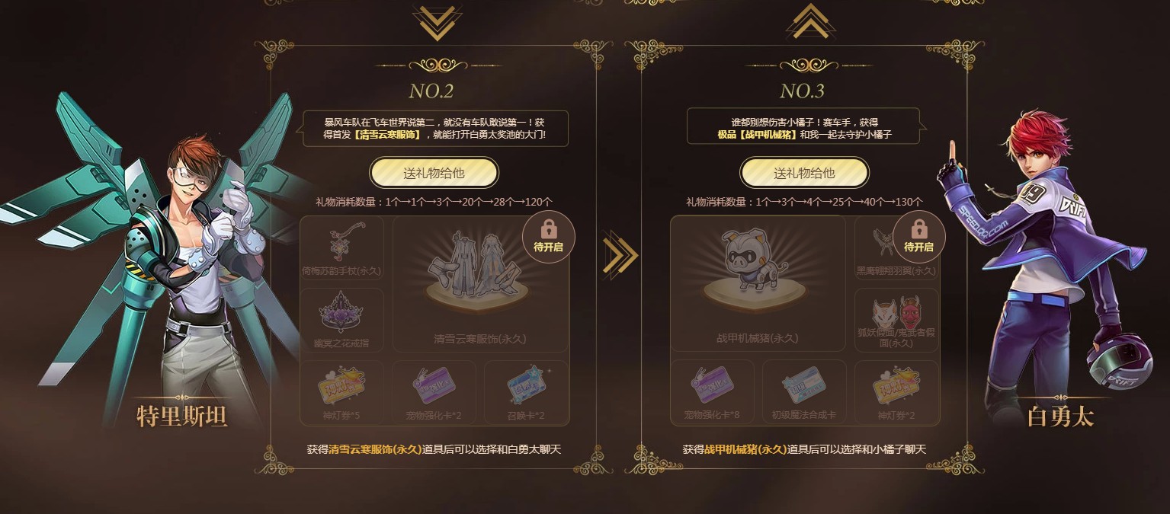Click 送礼物给他 button in NO.2 panel

coord(434,173)
